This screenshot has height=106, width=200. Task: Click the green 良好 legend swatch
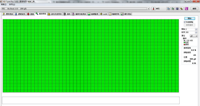pyautogui.click(x=184, y=42)
